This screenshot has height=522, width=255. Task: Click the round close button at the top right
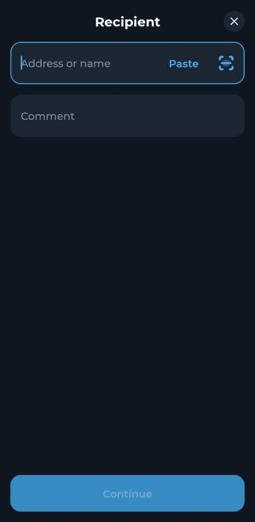pyautogui.click(x=234, y=21)
